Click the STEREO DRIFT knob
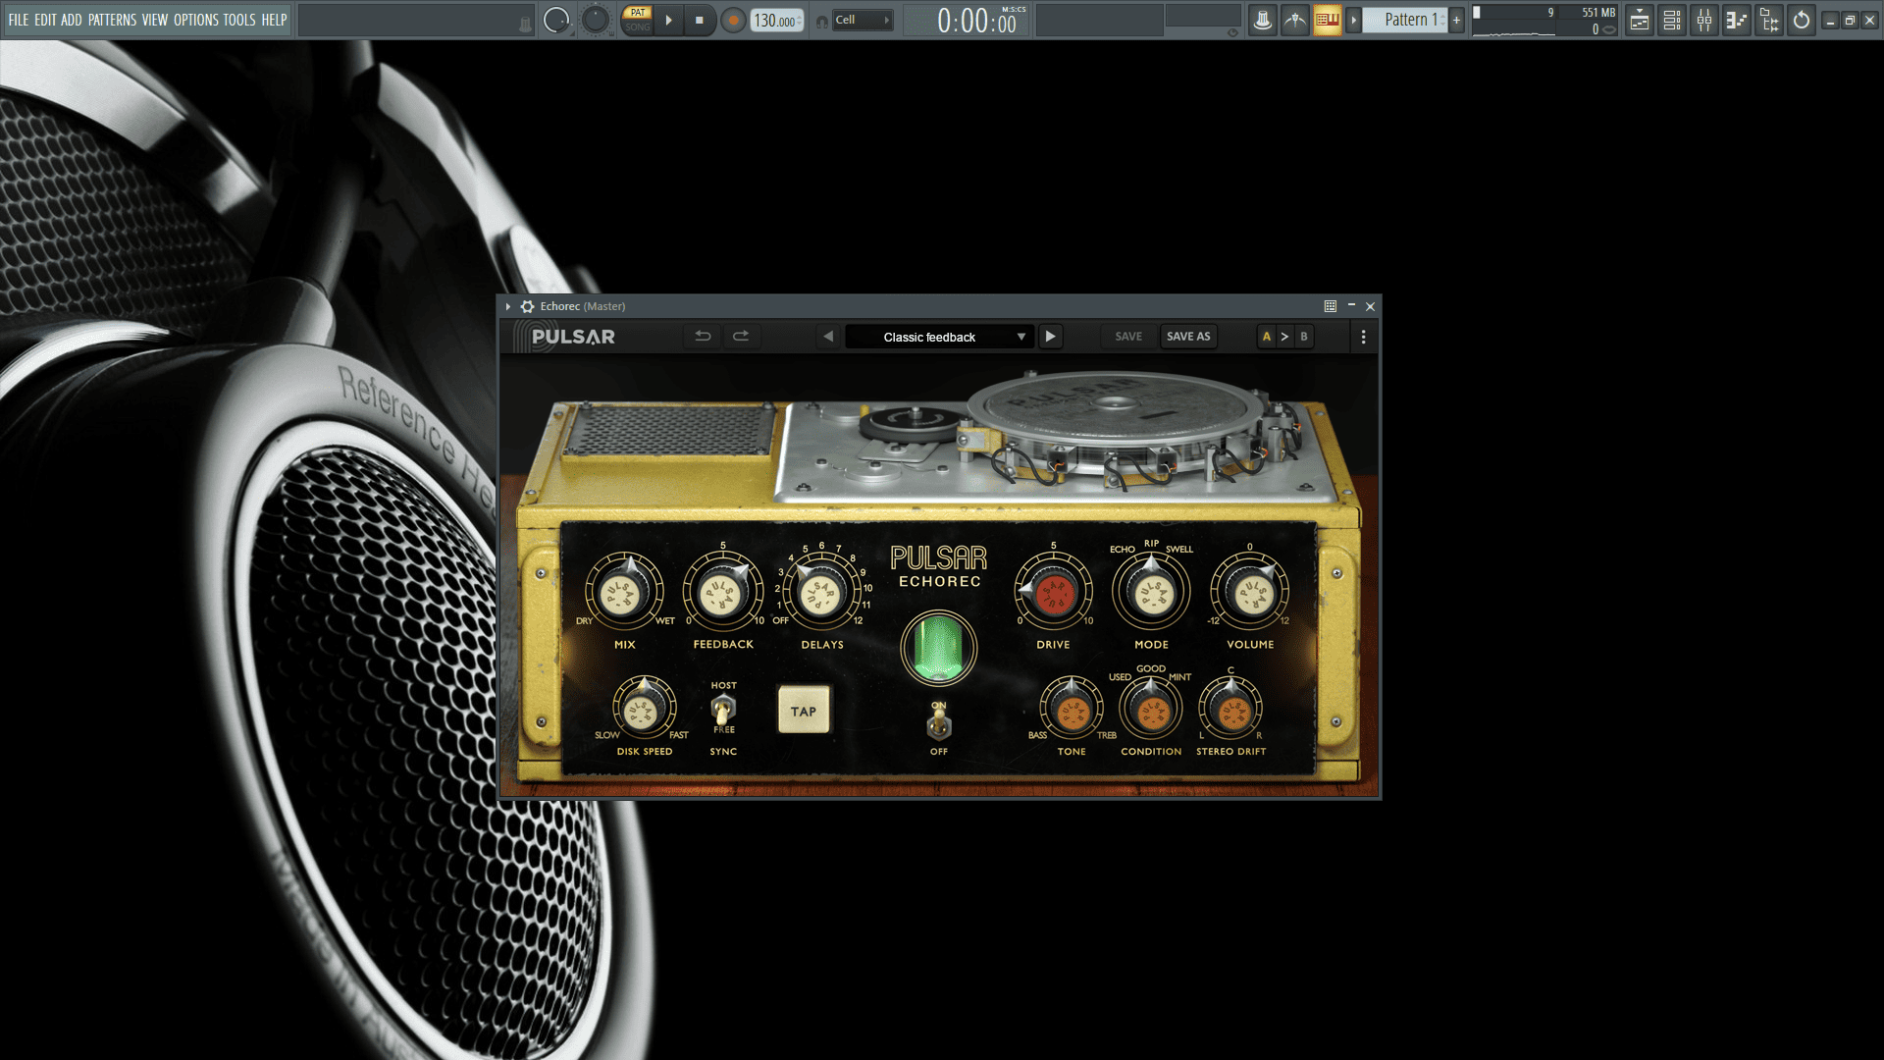This screenshot has height=1060, width=1884. pos(1230,708)
